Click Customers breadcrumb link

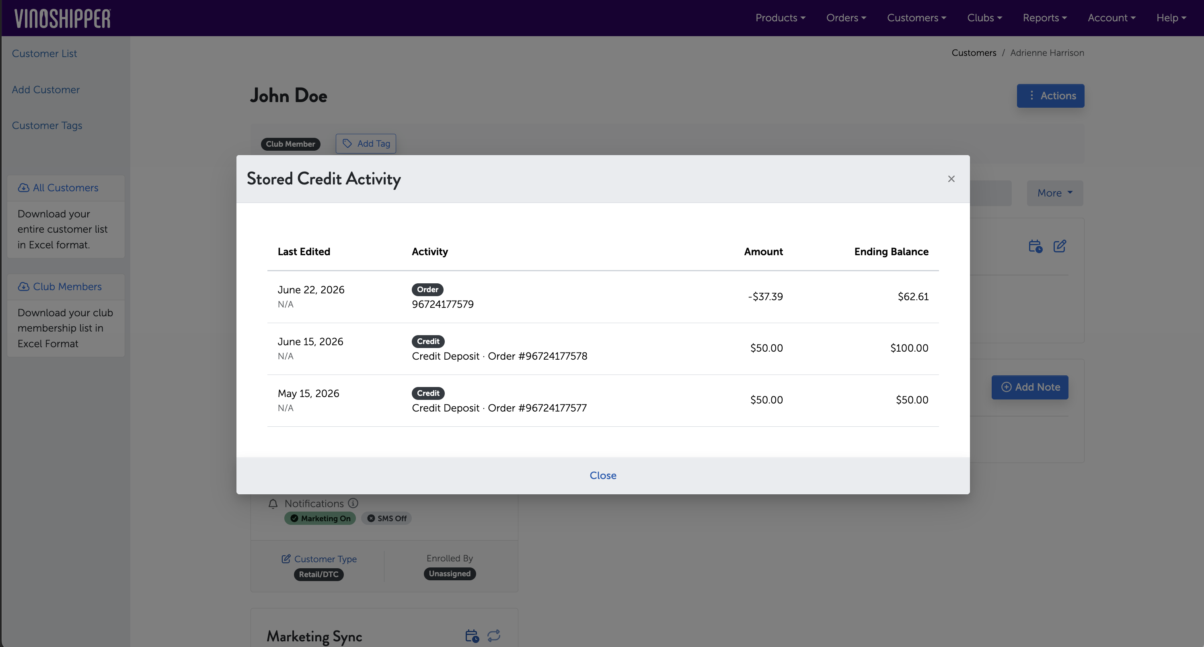[x=974, y=53]
